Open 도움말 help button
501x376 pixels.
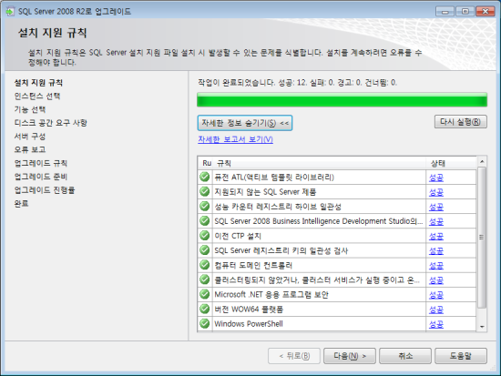click(x=461, y=356)
